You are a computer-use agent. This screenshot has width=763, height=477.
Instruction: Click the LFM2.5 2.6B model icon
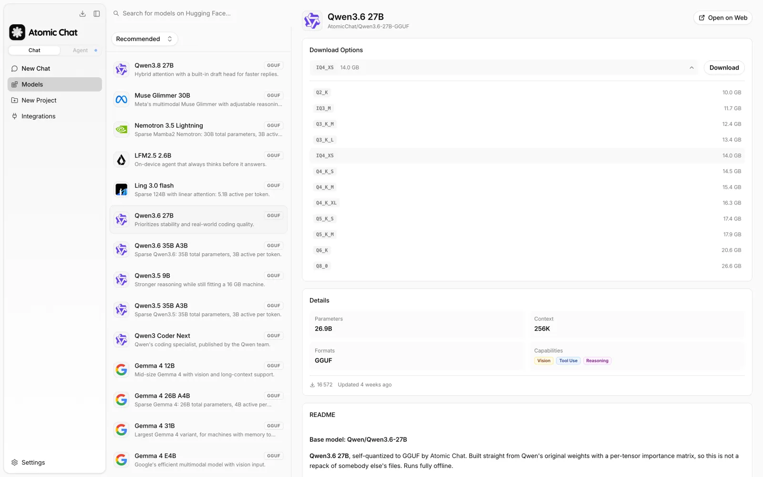122,160
